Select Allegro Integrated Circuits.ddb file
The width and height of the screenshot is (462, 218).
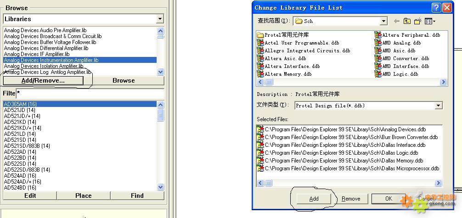tap(304, 50)
